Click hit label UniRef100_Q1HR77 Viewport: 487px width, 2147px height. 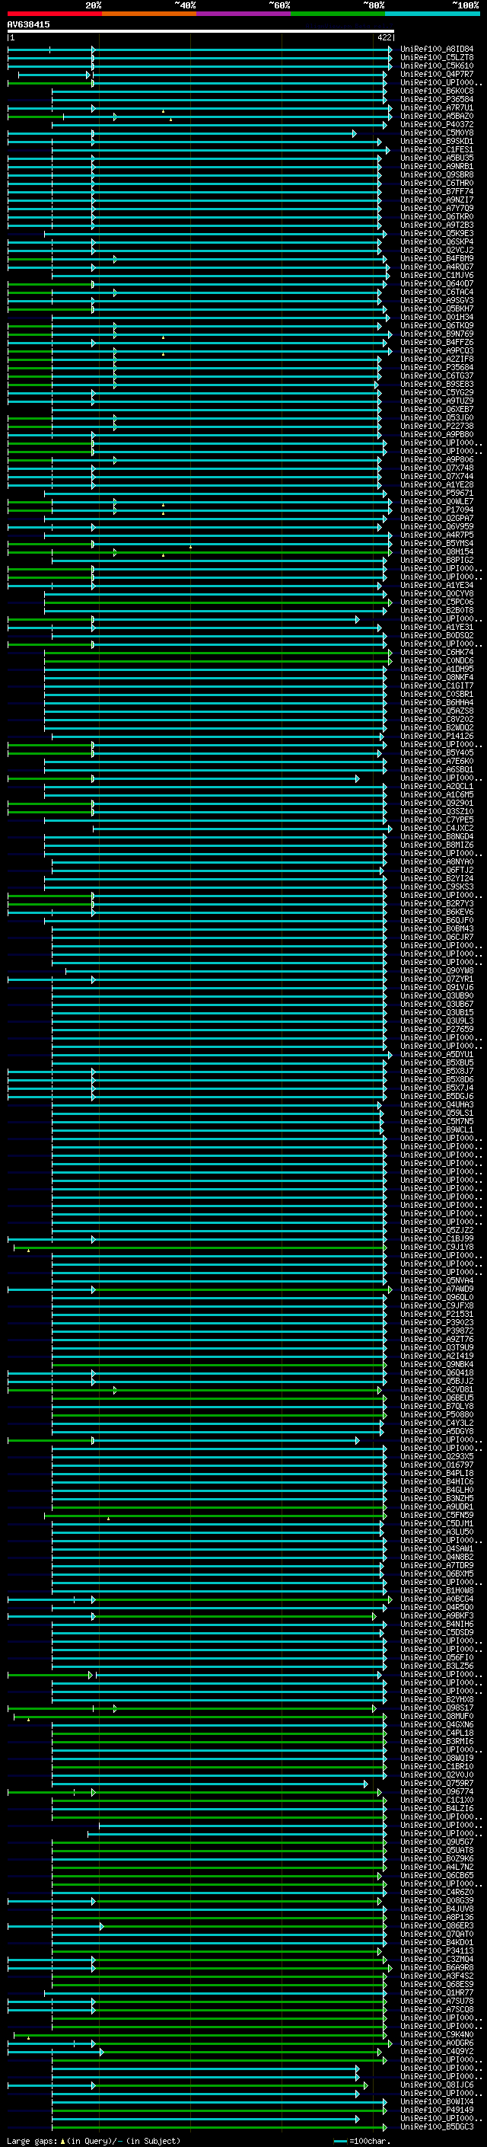click(436, 1992)
